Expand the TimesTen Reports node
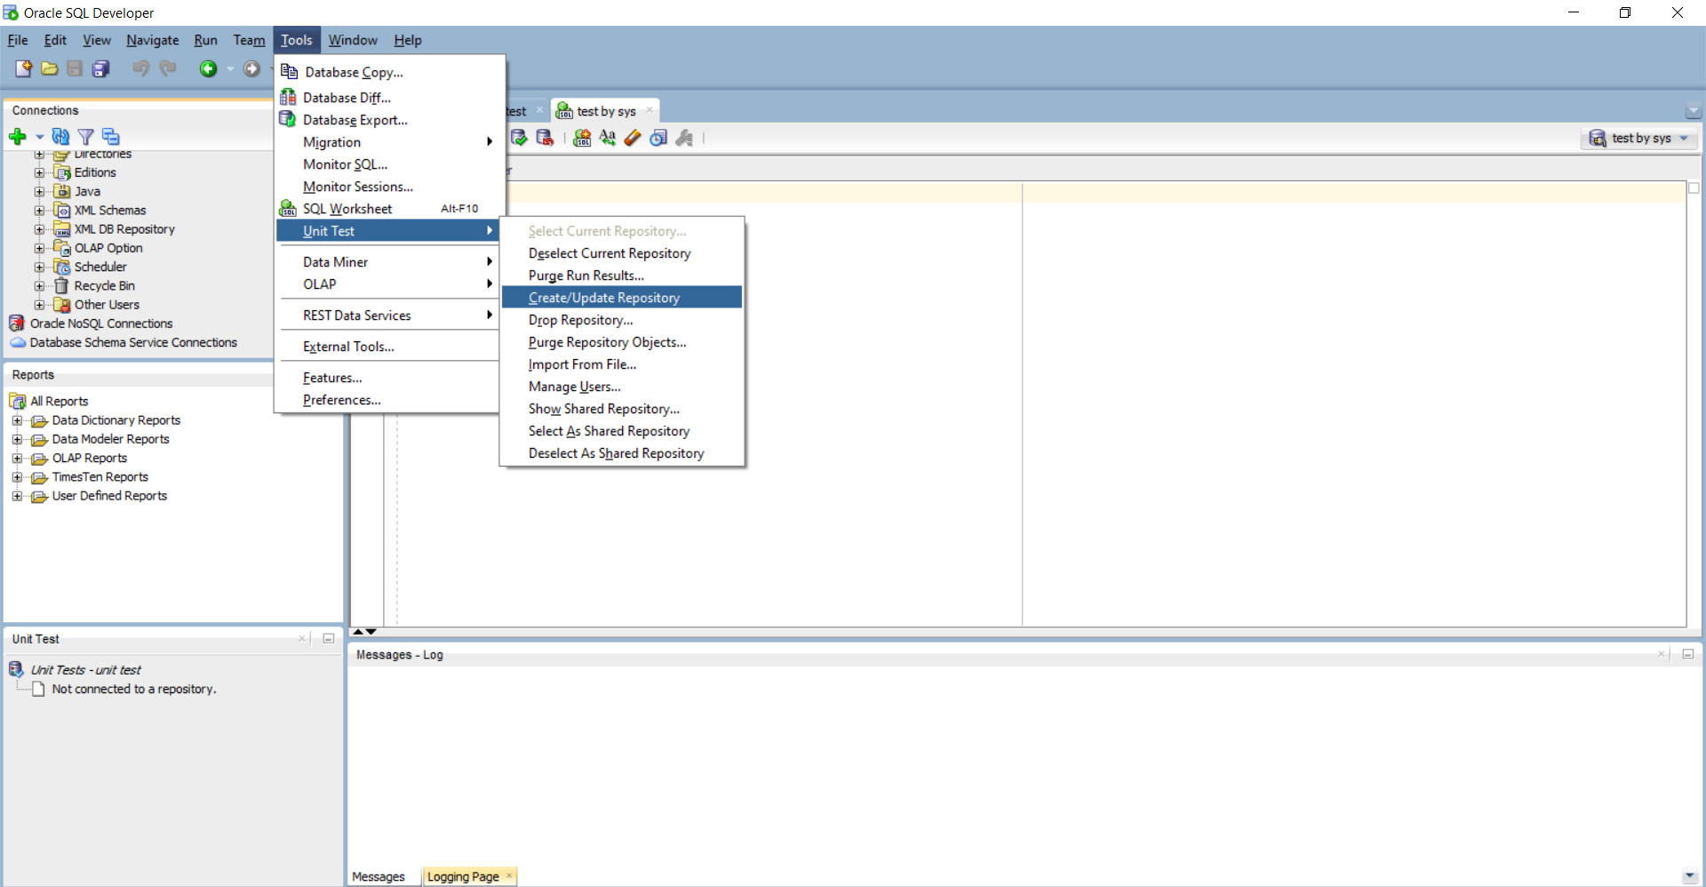The height and width of the screenshot is (887, 1706). pyautogui.click(x=17, y=477)
